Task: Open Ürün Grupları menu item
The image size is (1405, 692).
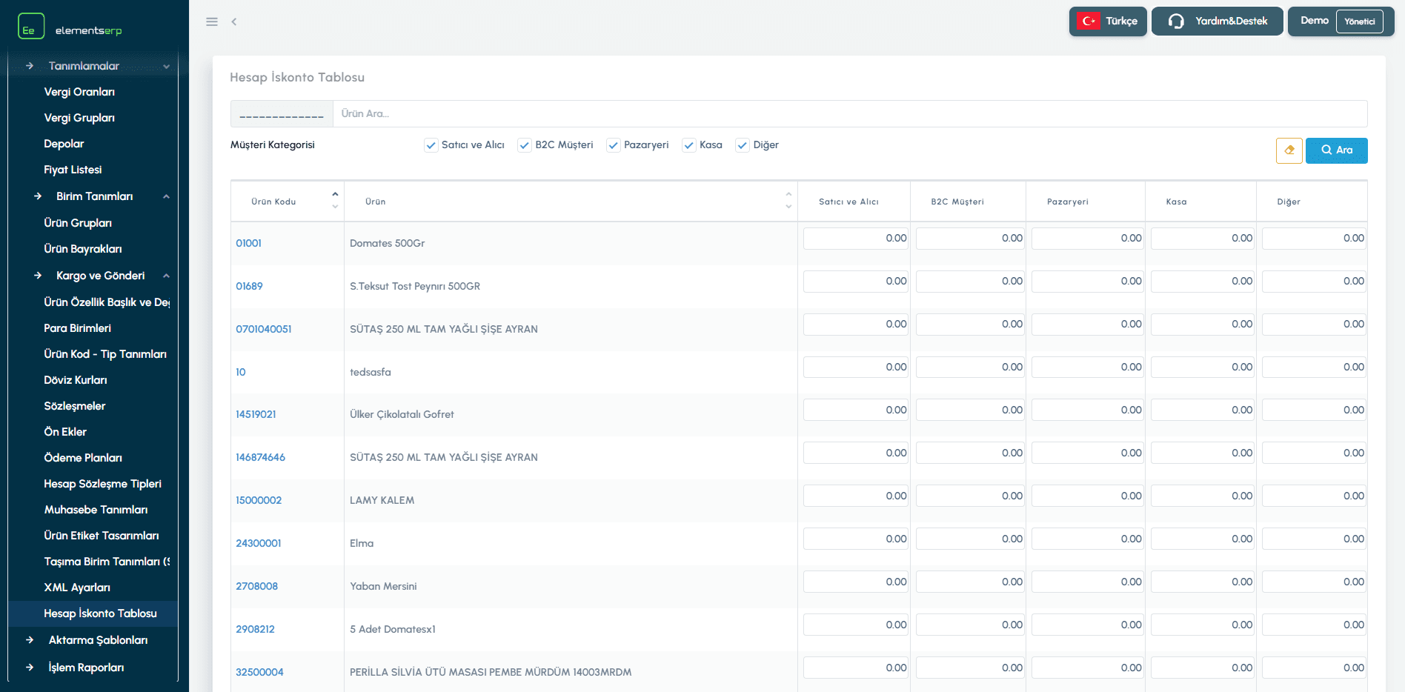Action: pos(78,223)
